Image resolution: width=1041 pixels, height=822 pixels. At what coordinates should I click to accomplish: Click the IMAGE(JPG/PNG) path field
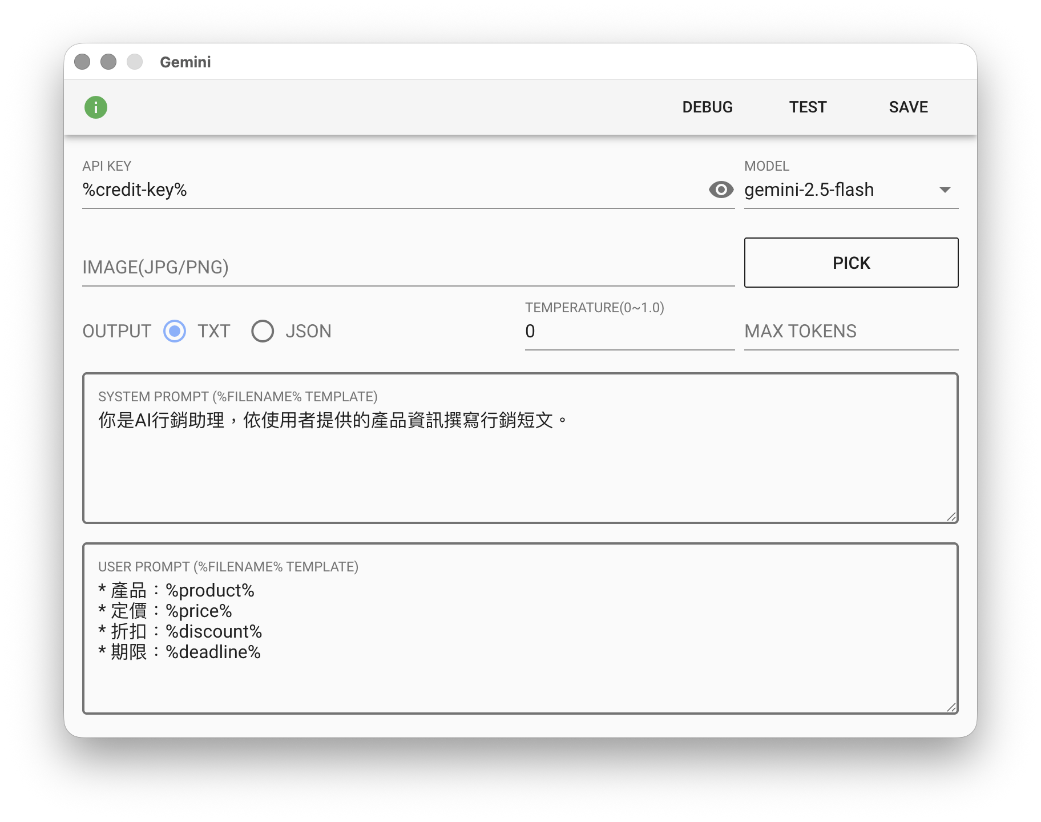coord(408,267)
